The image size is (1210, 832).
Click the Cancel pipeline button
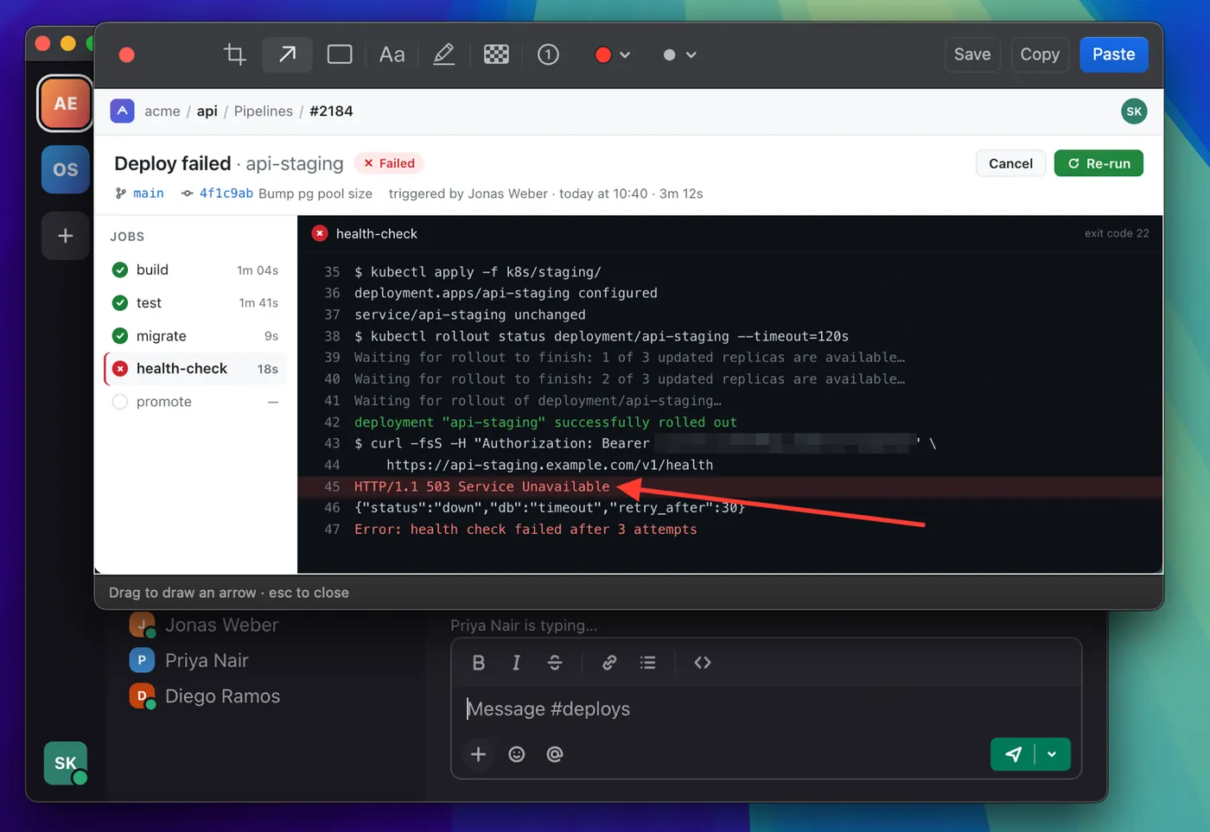[1010, 163]
